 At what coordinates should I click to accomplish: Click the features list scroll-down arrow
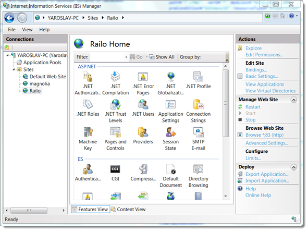click(226, 196)
